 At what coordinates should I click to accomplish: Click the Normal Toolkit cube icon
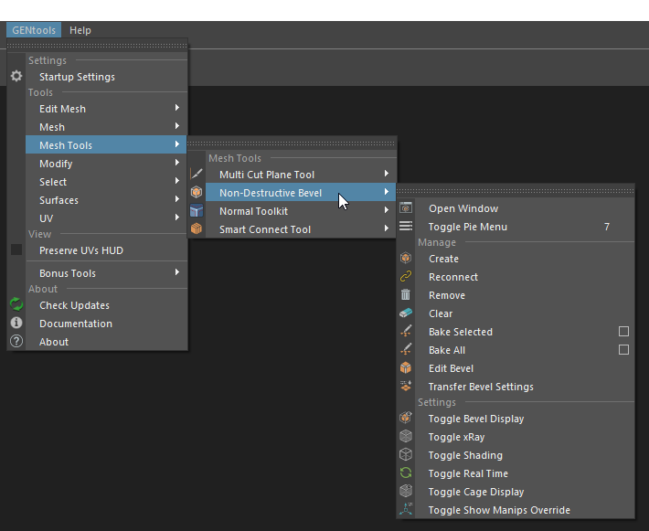tap(197, 211)
